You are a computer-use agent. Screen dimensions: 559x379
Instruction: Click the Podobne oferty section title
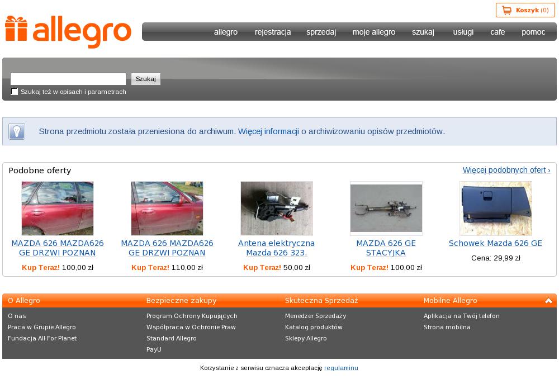point(40,170)
